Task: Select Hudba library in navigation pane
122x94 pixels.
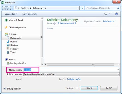Action: (13, 42)
